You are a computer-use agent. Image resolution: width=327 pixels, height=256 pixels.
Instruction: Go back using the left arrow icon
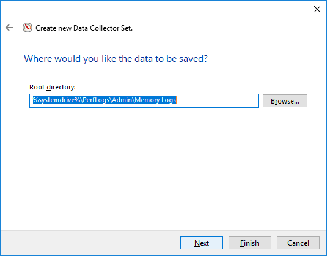point(9,28)
